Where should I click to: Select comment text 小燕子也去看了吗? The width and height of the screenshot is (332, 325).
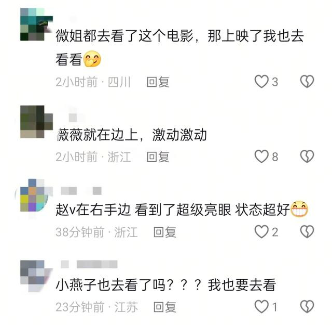pos(110,284)
